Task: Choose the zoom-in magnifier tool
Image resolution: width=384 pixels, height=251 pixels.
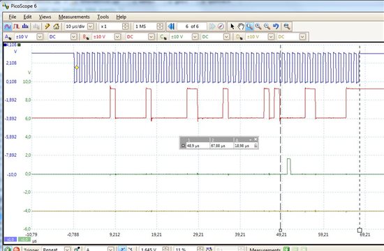Action: (x=258, y=26)
